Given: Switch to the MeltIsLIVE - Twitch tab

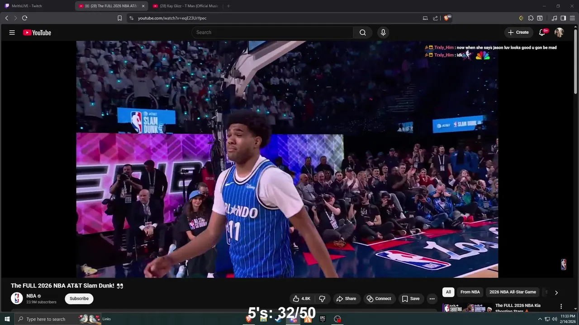Looking at the screenshot, I should click(x=36, y=6).
